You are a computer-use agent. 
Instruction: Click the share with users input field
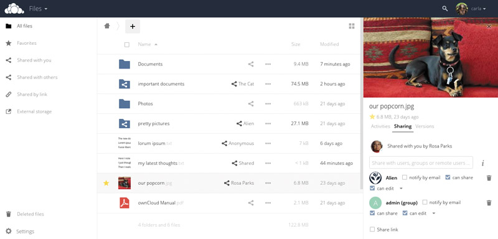421,163
